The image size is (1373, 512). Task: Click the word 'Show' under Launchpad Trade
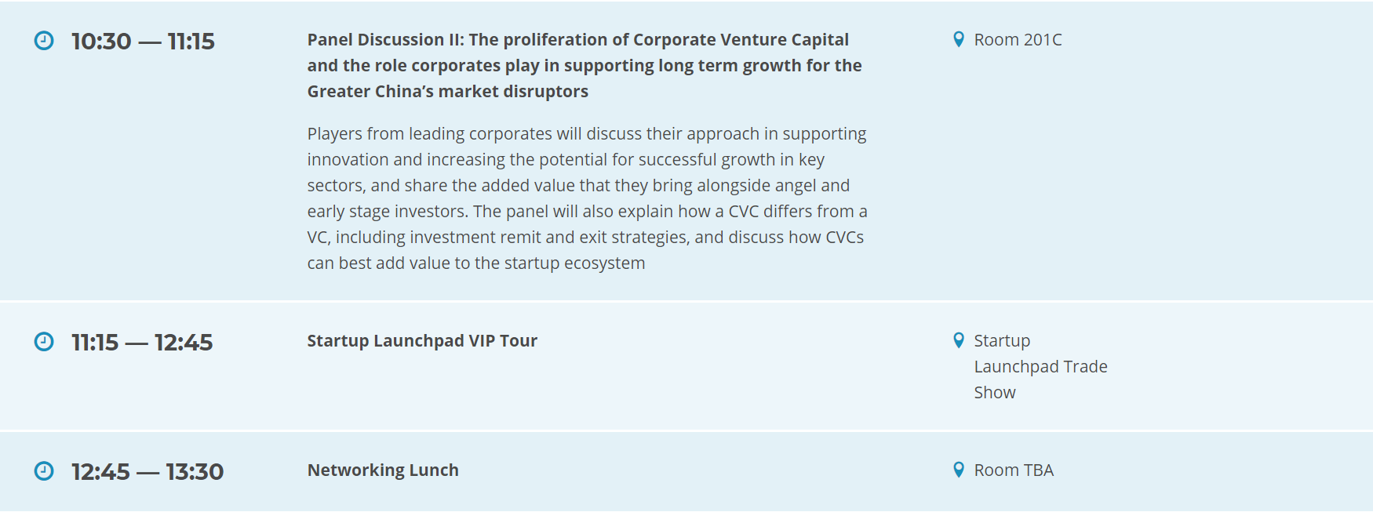(995, 392)
